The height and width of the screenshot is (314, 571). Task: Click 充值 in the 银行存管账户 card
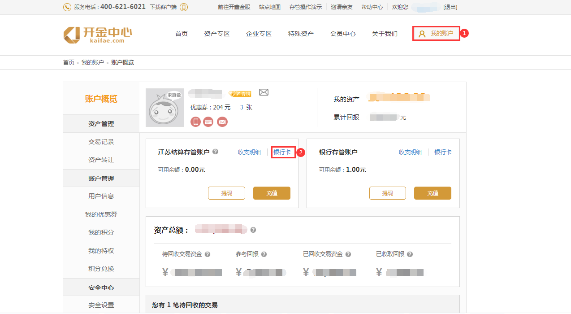tap(433, 193)
